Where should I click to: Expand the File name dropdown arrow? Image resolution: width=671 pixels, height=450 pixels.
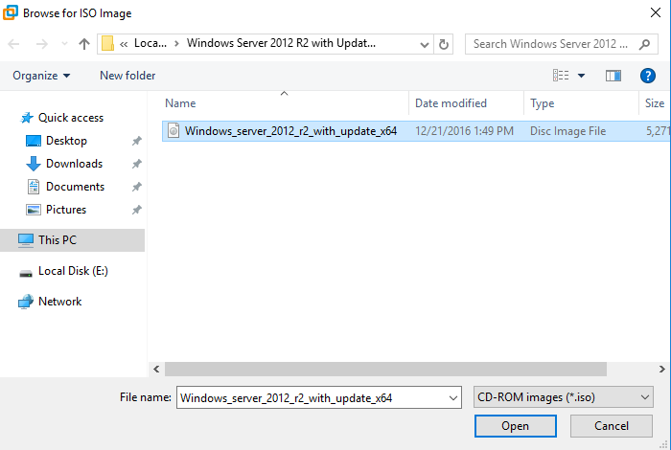click(453, 398)
